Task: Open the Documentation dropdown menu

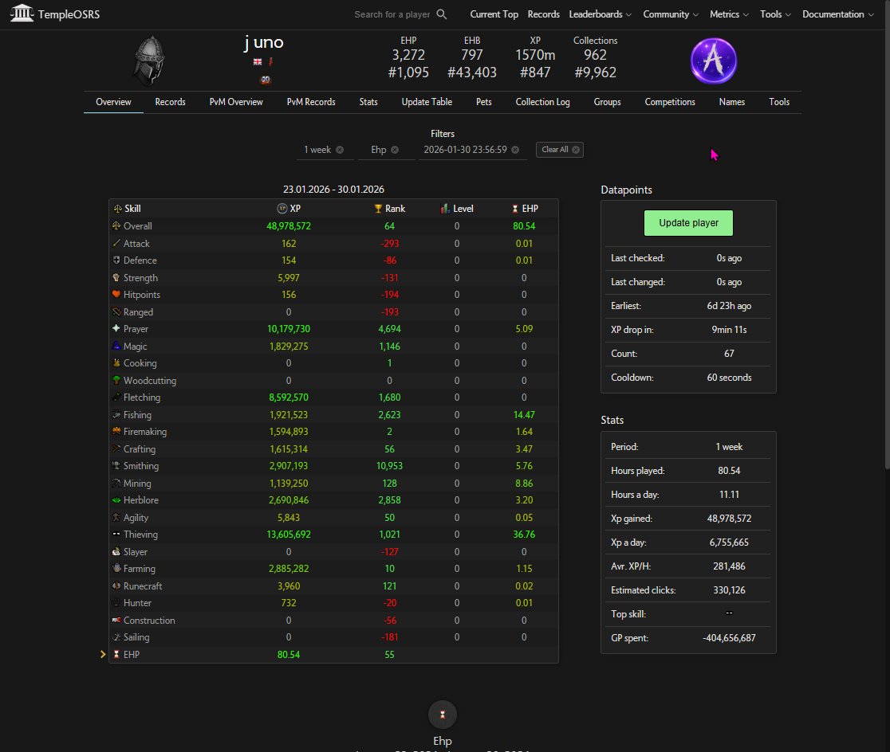Action: (x=838, y=14)
